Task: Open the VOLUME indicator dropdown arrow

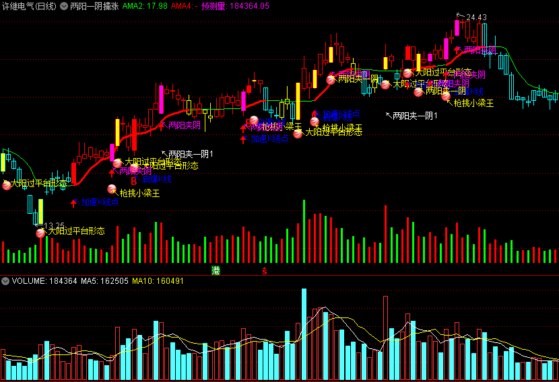Action: tap(5, 281)
